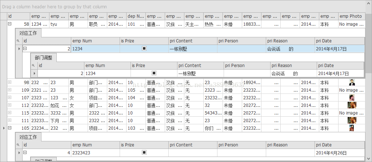Toggle is Prize checkbox under 部门调整 tab
Viewport: 372px width, 162px height.
[x=154, y=73]
